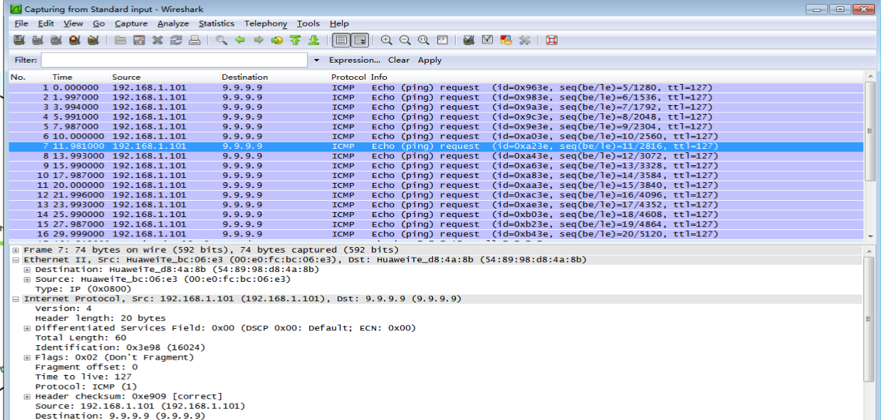Expand the Header checksum node

tap(27, 397)
